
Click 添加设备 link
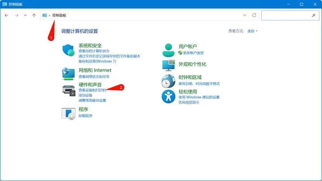click(x=85, y=95)
